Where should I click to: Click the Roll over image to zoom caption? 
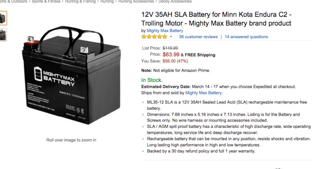click(x=71, y=140)
